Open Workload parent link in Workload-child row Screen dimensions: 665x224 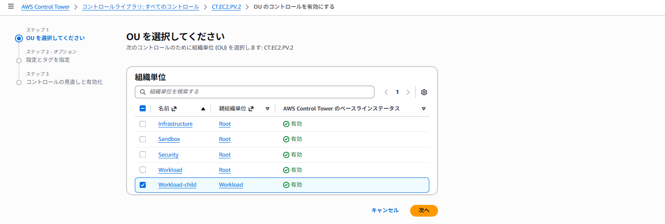(231, 185)
